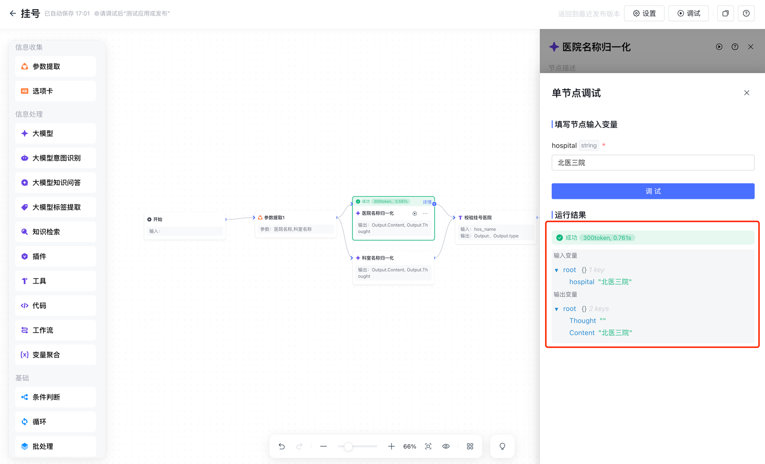Collapse the input variables root tree
This screenshot has height=464, width=765.
557,270
